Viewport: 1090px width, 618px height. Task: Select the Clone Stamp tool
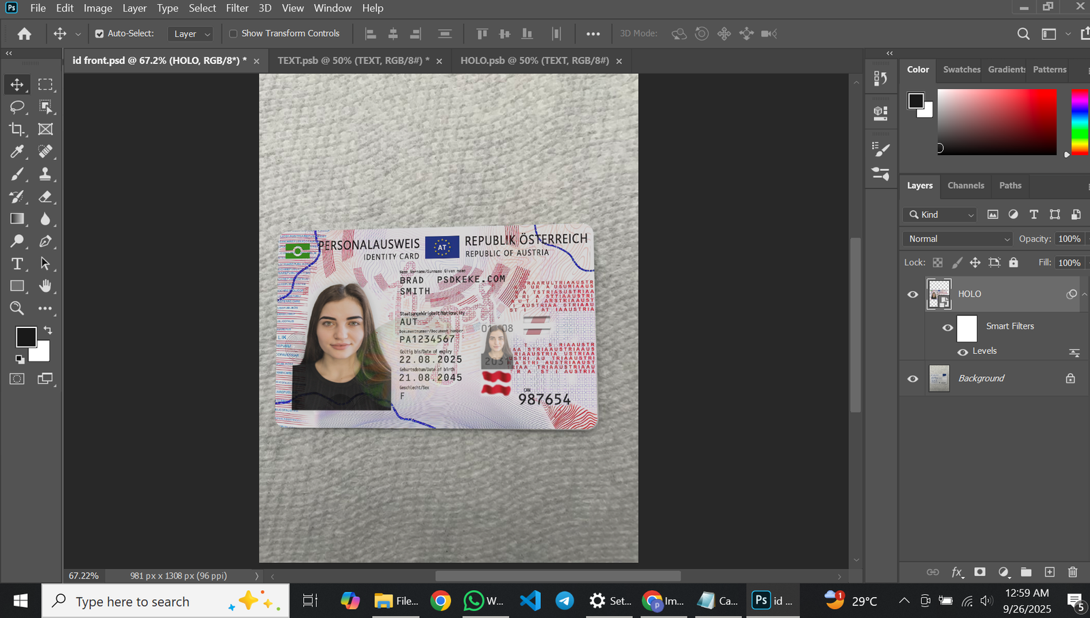click(46, 174)
